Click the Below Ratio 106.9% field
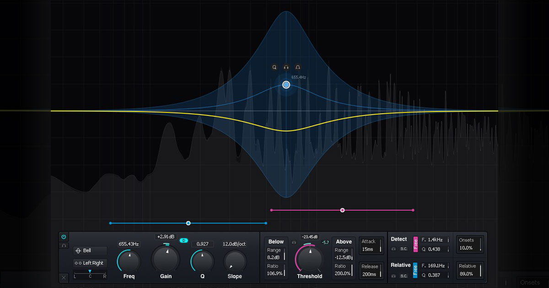 click(x=276, y=270)
